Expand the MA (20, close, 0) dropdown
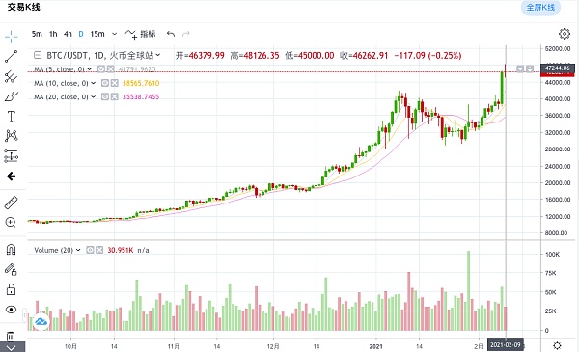The image size is (579, 352). [94, 96]
